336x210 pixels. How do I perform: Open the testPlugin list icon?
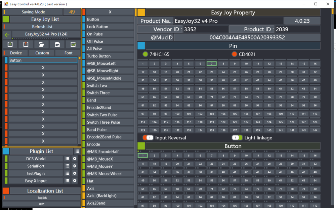(67, 173)
